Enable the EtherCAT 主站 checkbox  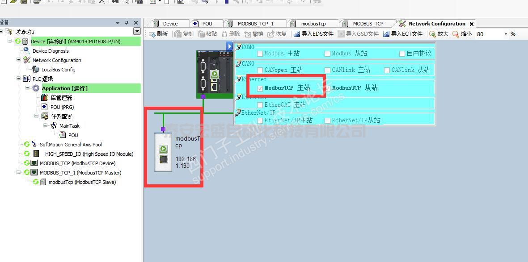point(260,105)
